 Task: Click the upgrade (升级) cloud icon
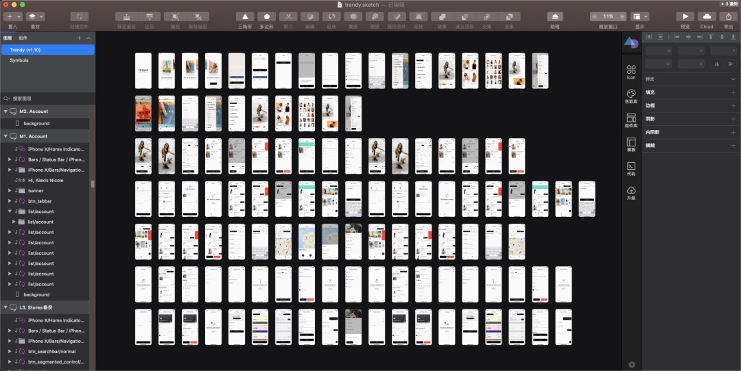(631, 190)
